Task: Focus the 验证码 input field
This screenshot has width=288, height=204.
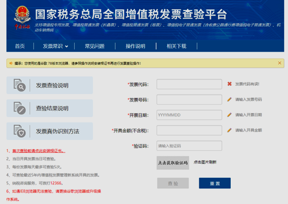Action: (189, 146)
